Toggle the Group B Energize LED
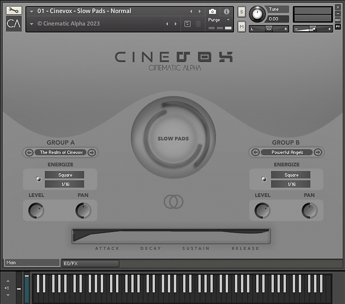 (264, 179)
